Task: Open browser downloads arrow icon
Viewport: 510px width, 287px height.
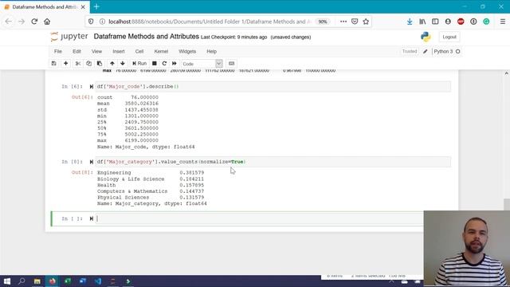Action: point(410,22)
